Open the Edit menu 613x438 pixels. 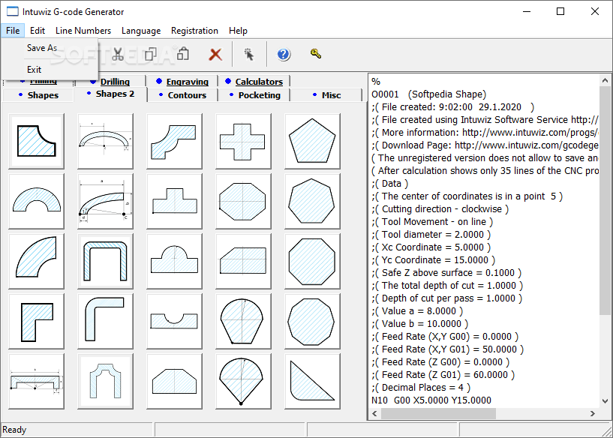37,31
